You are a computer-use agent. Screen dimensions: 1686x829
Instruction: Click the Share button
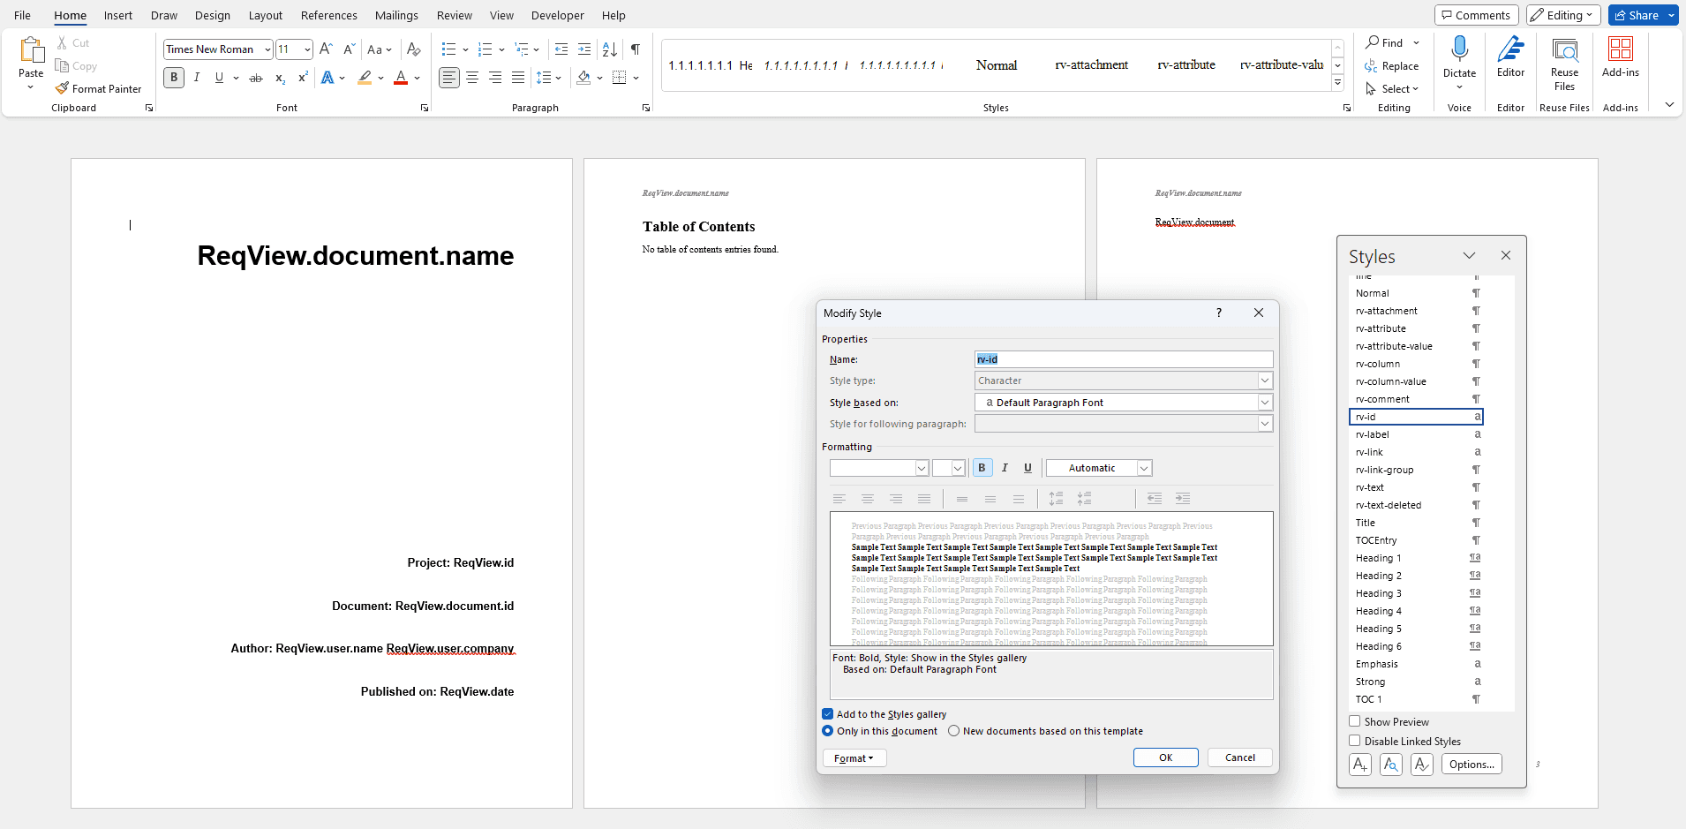click(1637, 15)
